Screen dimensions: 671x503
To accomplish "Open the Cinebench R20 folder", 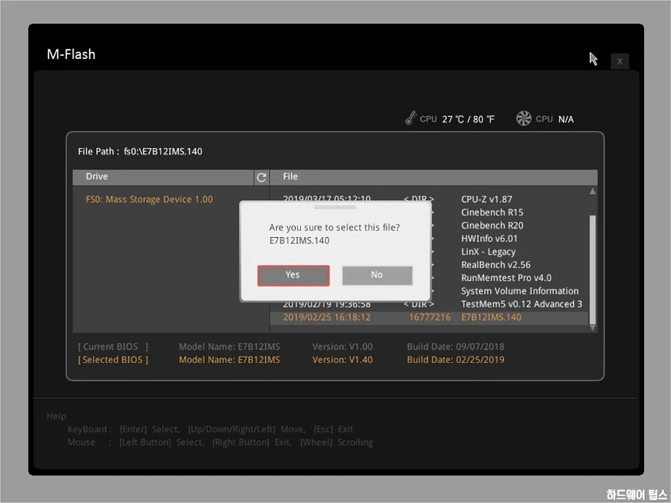I will click(x=491, y=225).
